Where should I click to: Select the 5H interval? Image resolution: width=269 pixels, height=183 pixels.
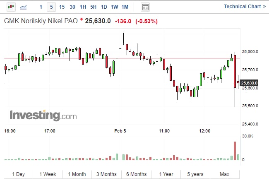tap(94, 7)
